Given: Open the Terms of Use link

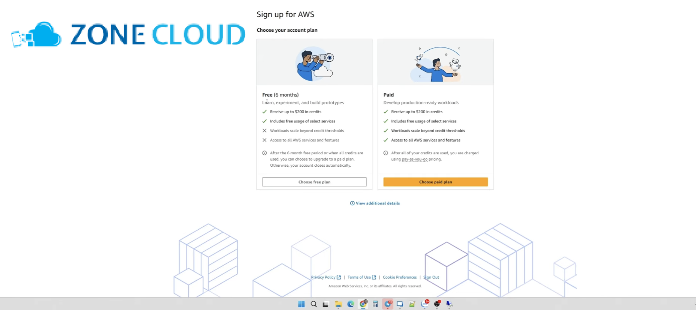Looking at the screenshot, I should pyautogui.click(x=359, y=277).
